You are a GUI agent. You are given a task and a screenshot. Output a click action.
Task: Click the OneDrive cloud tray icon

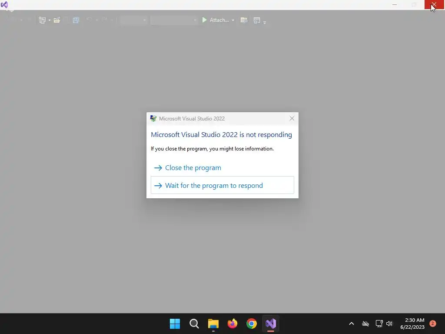coord(365,324)
